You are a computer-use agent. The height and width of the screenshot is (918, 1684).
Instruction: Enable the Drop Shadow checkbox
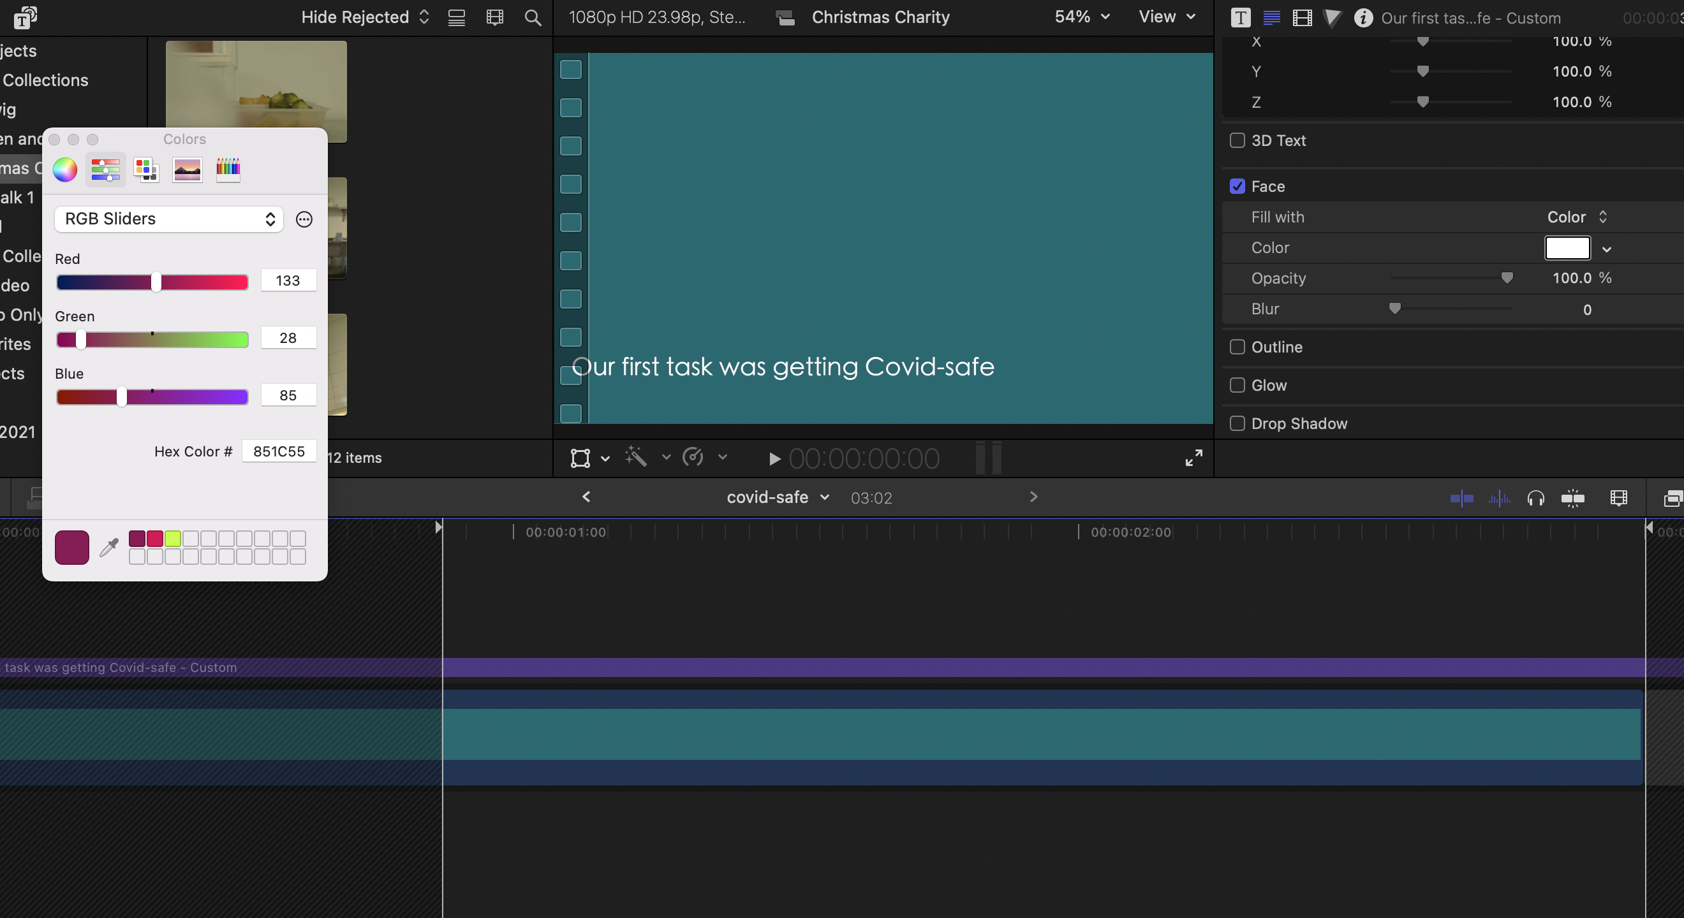pos(1237,423)
